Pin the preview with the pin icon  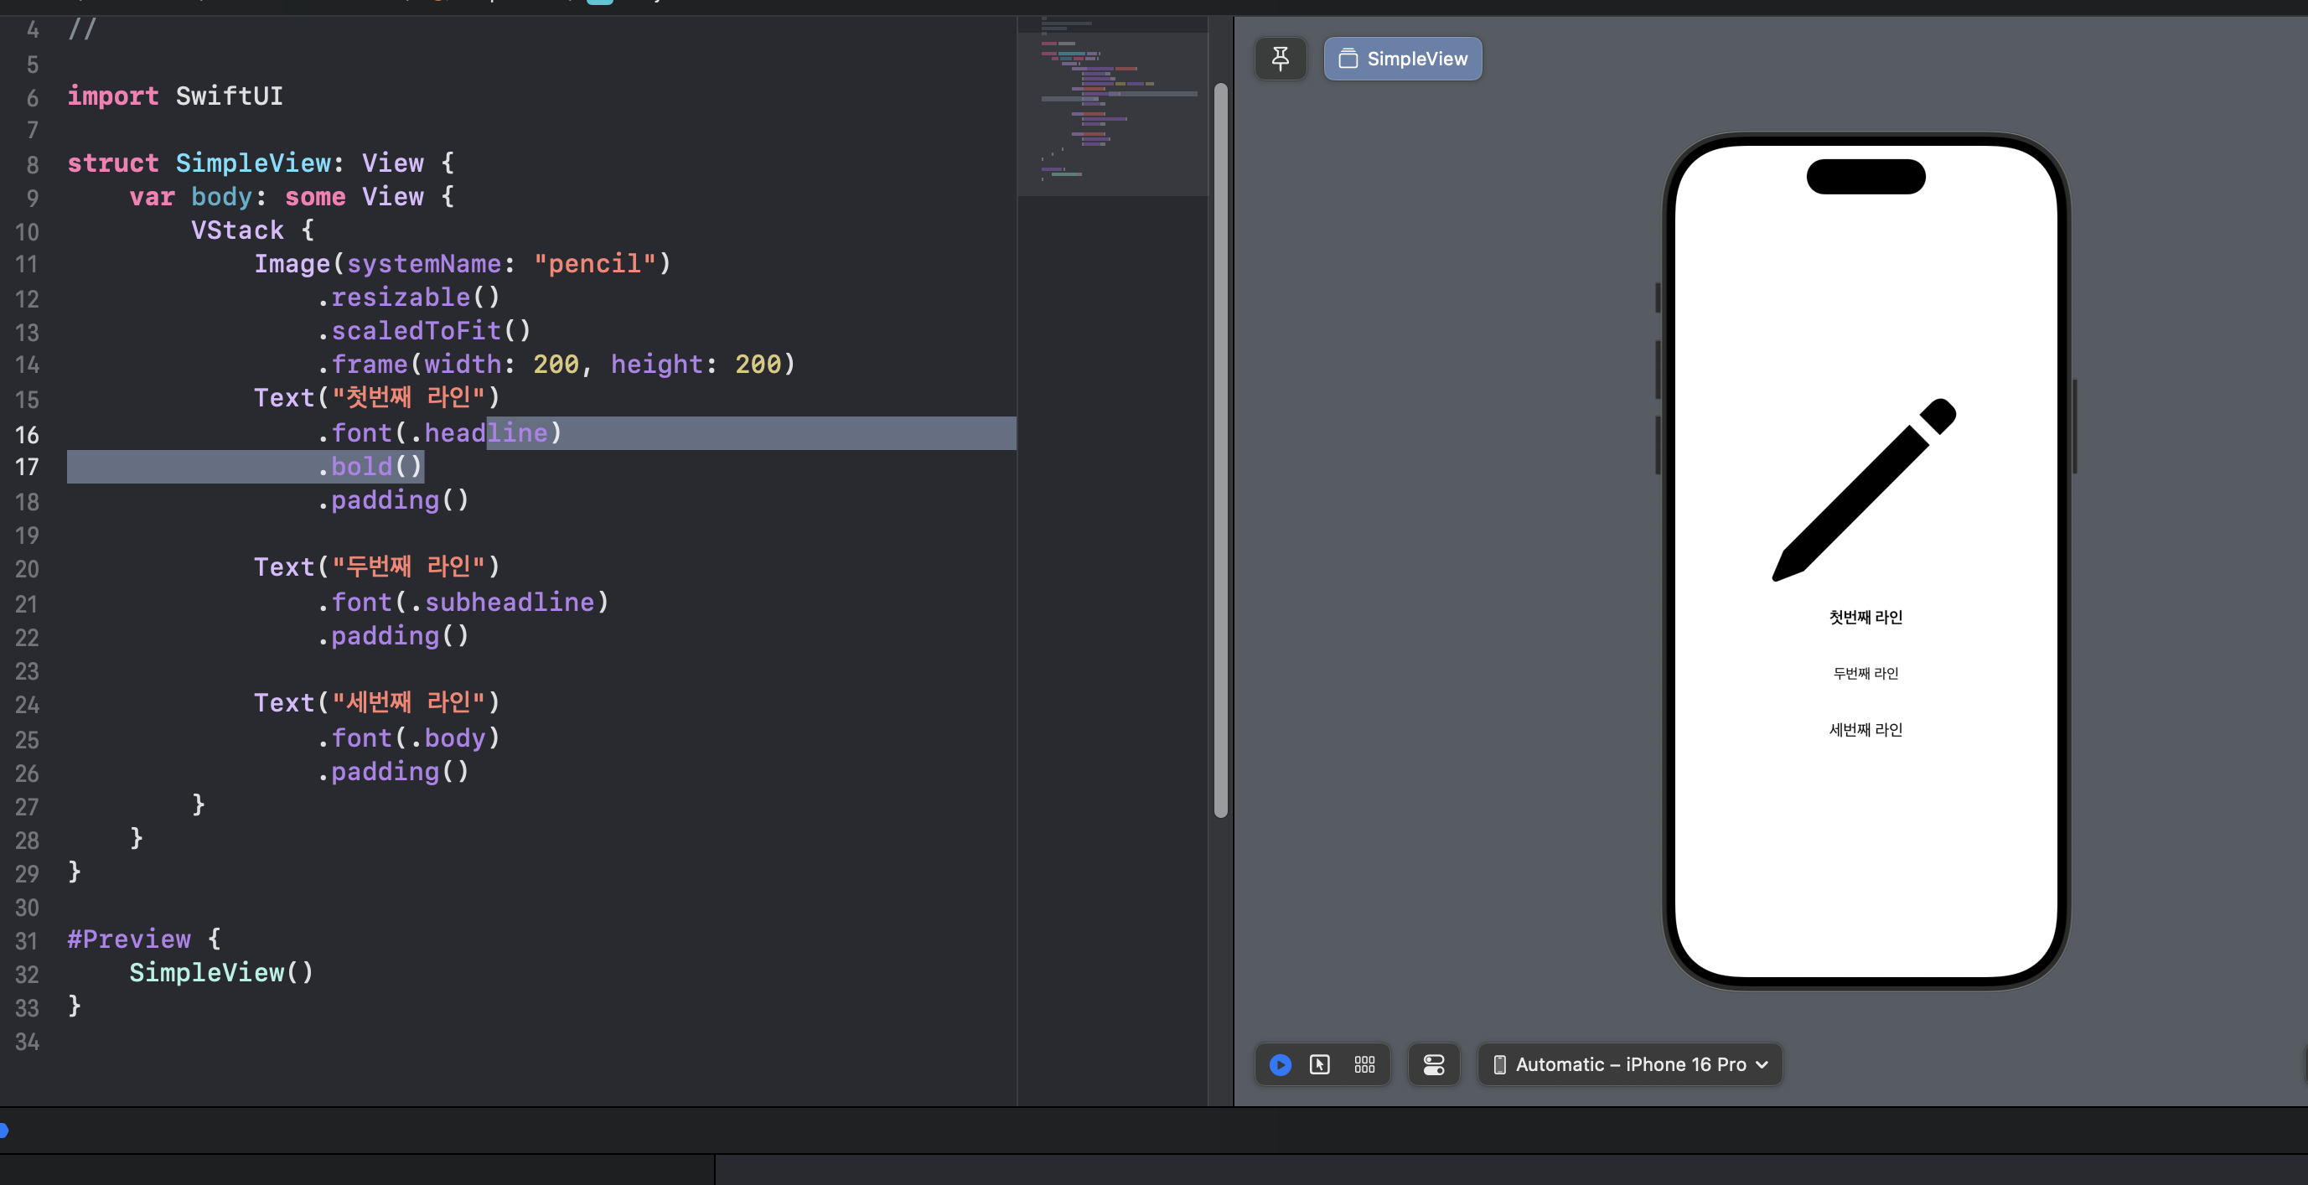point(1281,60)
